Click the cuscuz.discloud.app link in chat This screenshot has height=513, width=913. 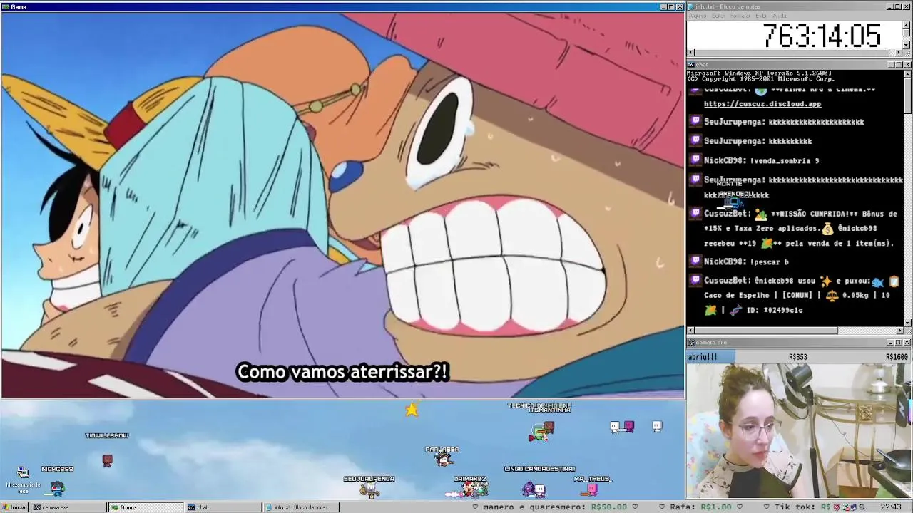coord(762,104)
